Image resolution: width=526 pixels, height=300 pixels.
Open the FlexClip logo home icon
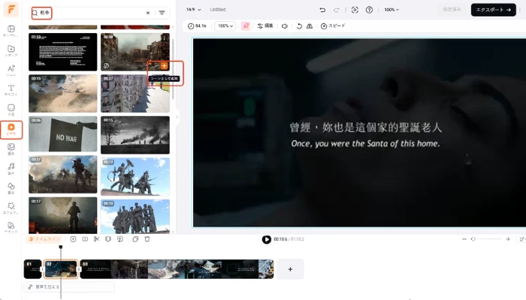(11, 9)
